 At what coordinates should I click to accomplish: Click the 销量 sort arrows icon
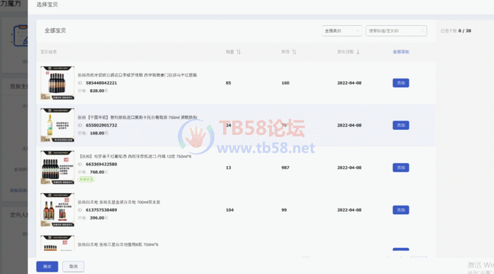pyautogui.click(x=239, y=52)
